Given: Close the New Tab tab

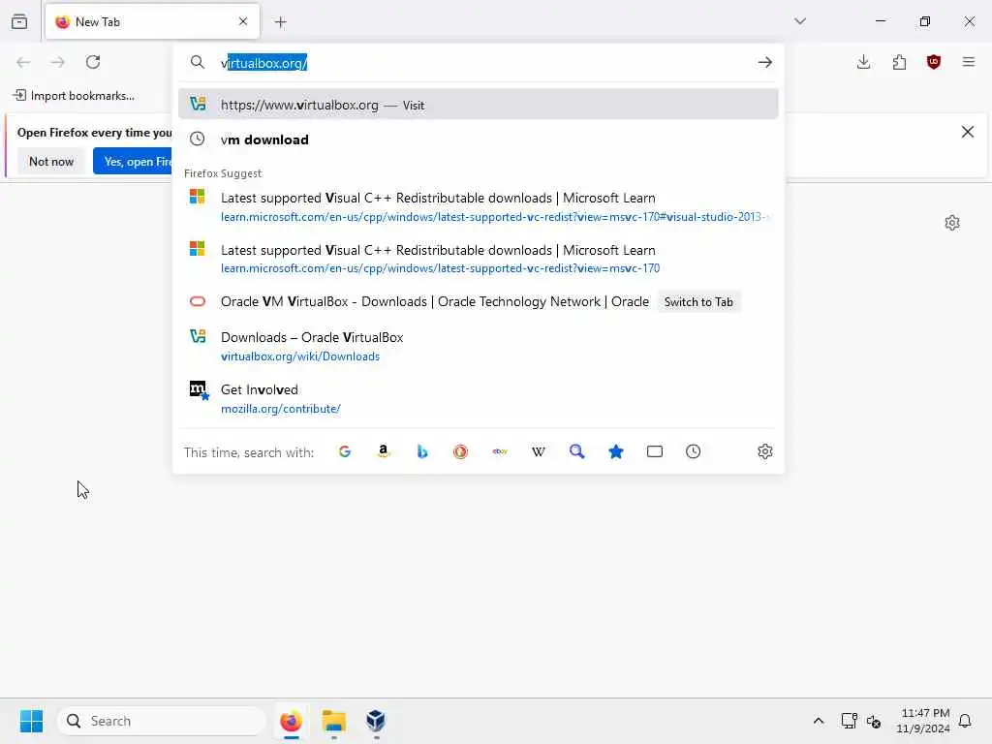Looking at the screenshot, I should click(243, 21).
